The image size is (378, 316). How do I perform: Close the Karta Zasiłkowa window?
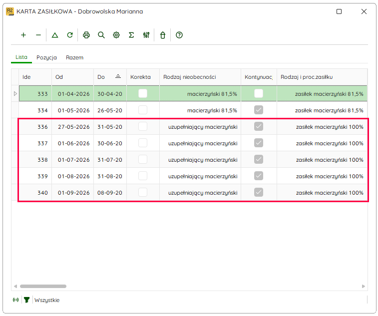pos(364,11)
